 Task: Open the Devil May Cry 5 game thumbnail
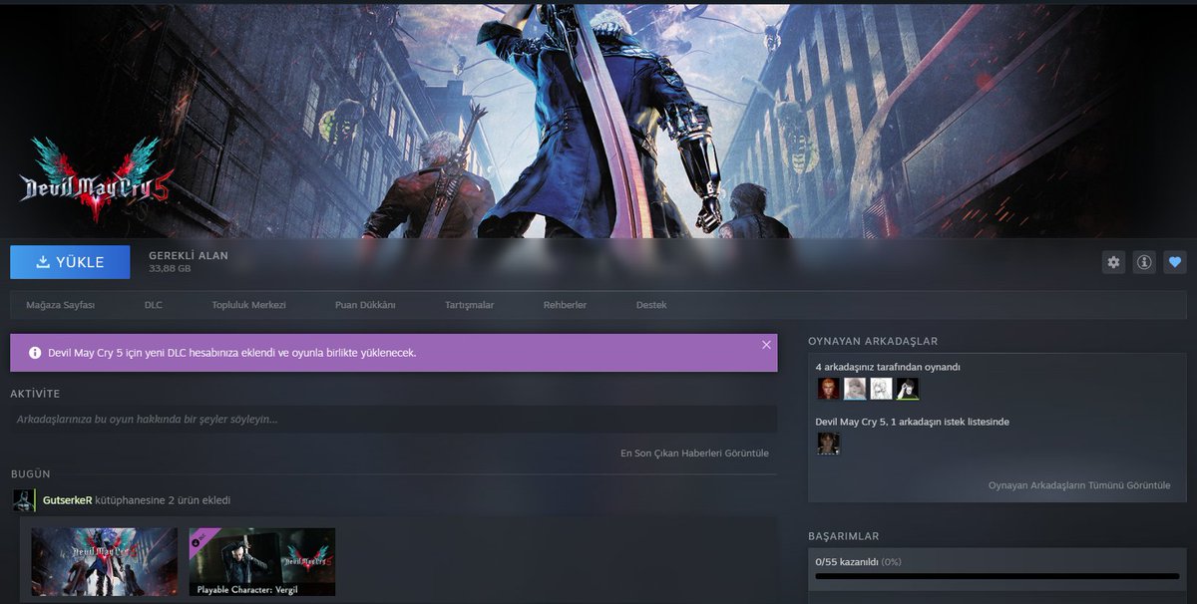[x=104, y=562]
